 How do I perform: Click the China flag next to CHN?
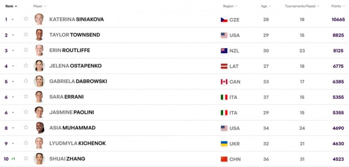(224, 159)
